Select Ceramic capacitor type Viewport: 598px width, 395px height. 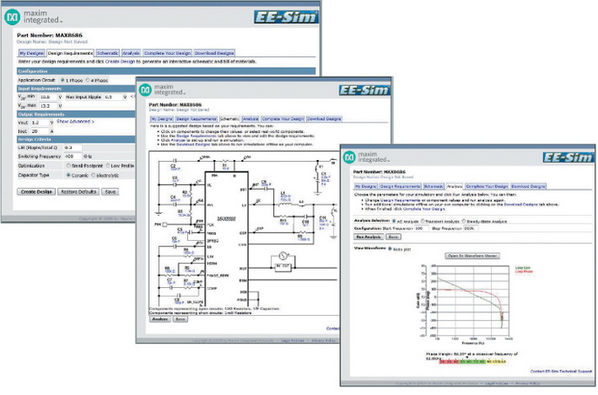(69, 175)
